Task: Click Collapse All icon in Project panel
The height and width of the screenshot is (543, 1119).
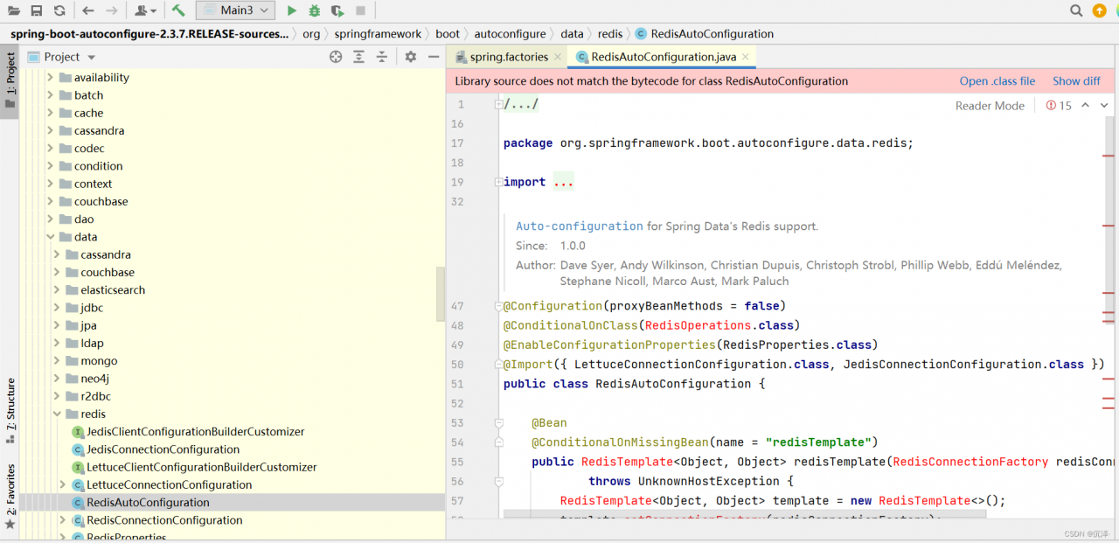Action: 381,57
